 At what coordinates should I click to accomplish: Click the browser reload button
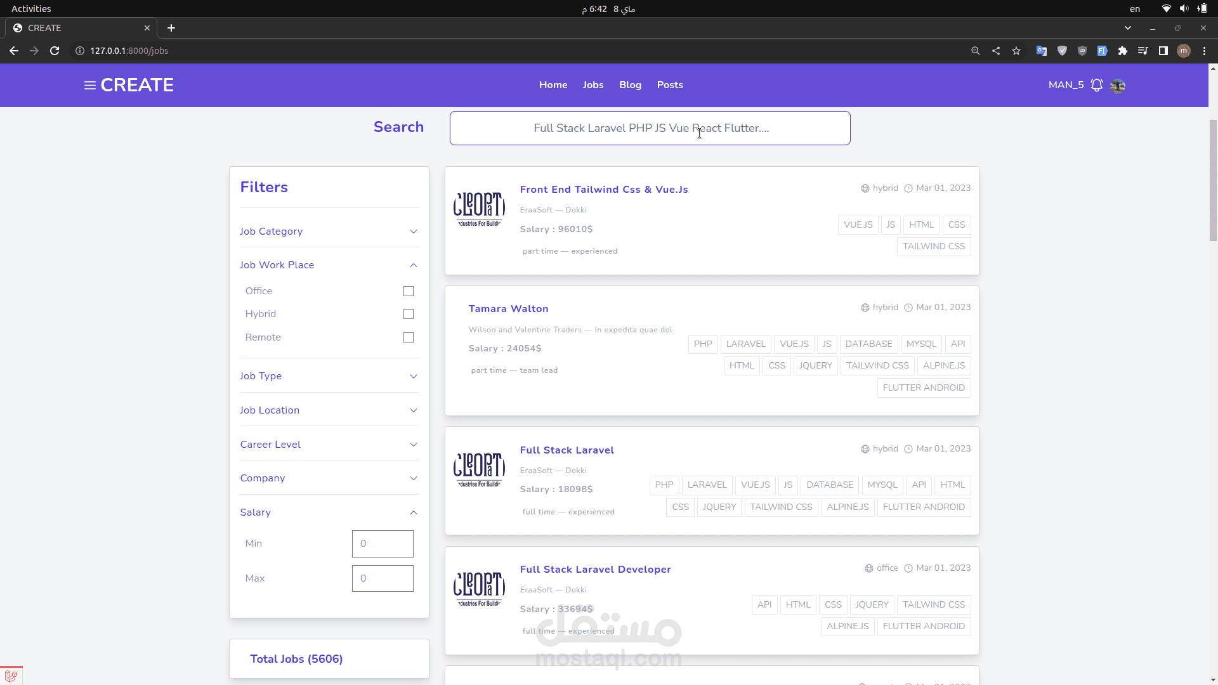55,51
